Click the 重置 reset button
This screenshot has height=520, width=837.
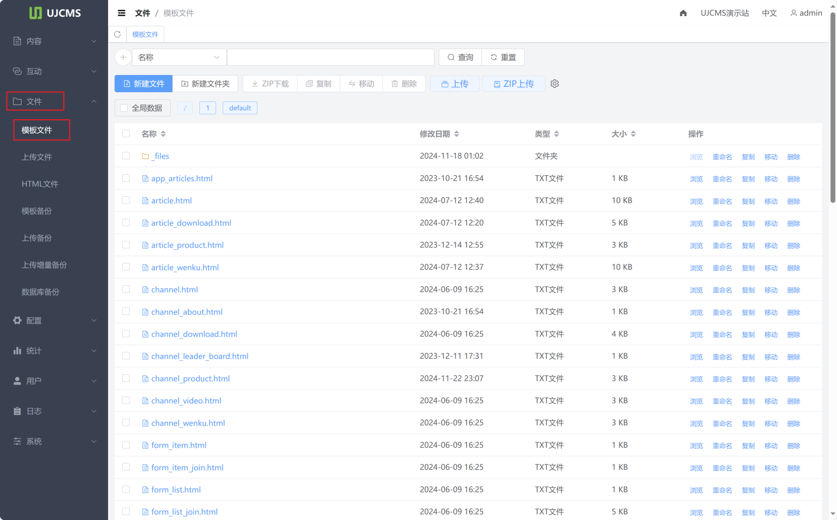coord(503,57)
